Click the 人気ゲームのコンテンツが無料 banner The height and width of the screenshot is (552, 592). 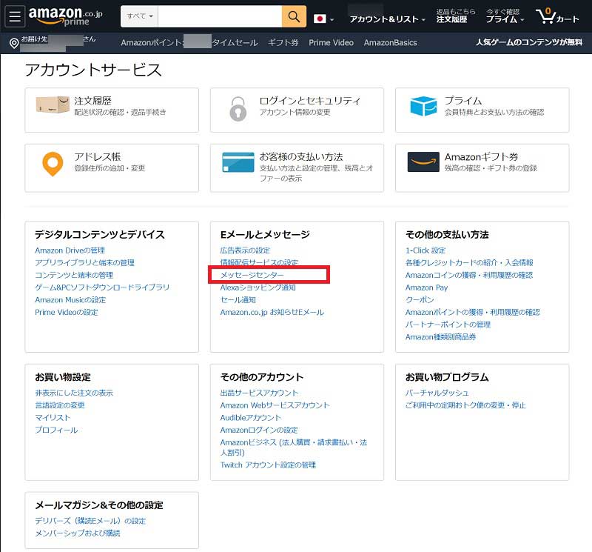tap(529, 42)
